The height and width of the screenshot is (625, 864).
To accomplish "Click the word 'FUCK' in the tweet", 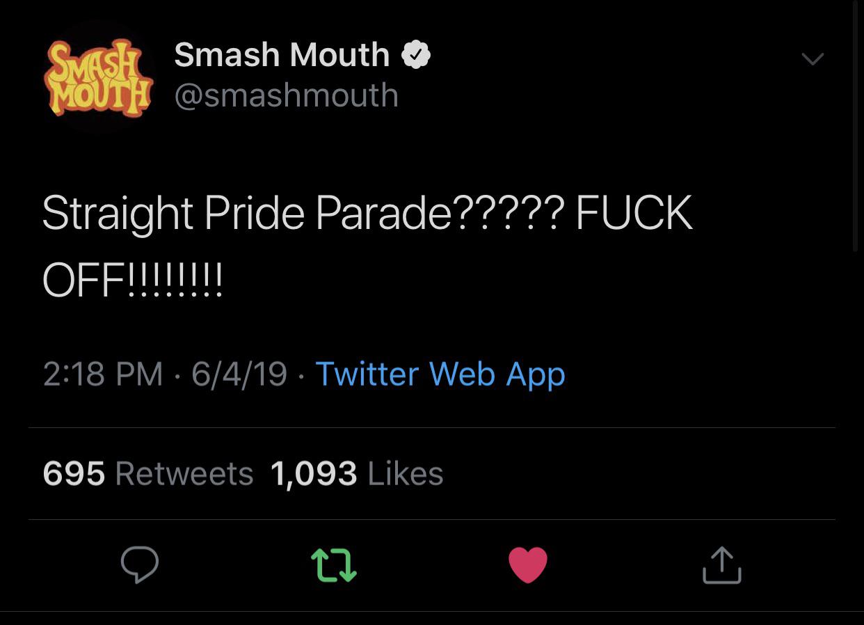I will point(634,213).
